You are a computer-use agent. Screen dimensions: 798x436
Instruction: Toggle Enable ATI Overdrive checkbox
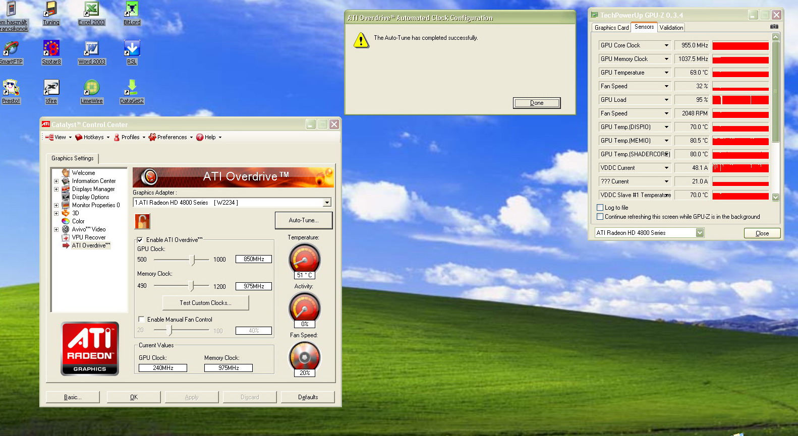(x=140, y=240)
